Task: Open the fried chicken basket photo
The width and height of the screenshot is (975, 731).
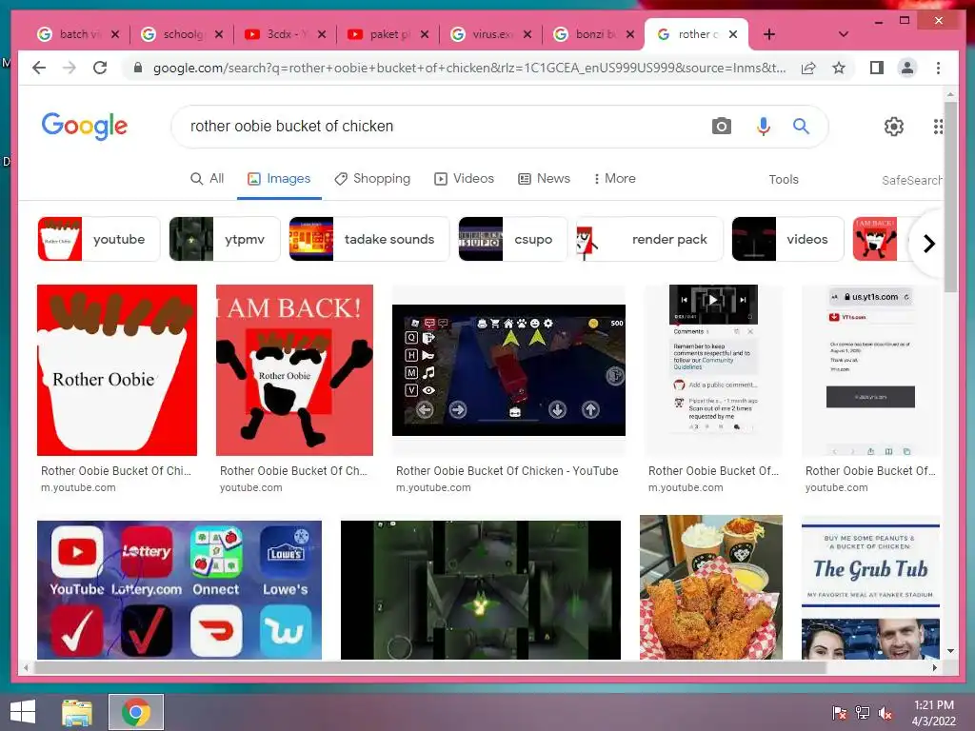Action: coord(711,587)
